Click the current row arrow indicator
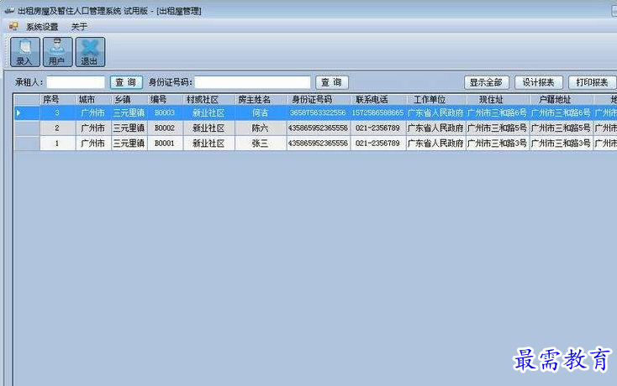617x386 pixels. coord(18,112)
